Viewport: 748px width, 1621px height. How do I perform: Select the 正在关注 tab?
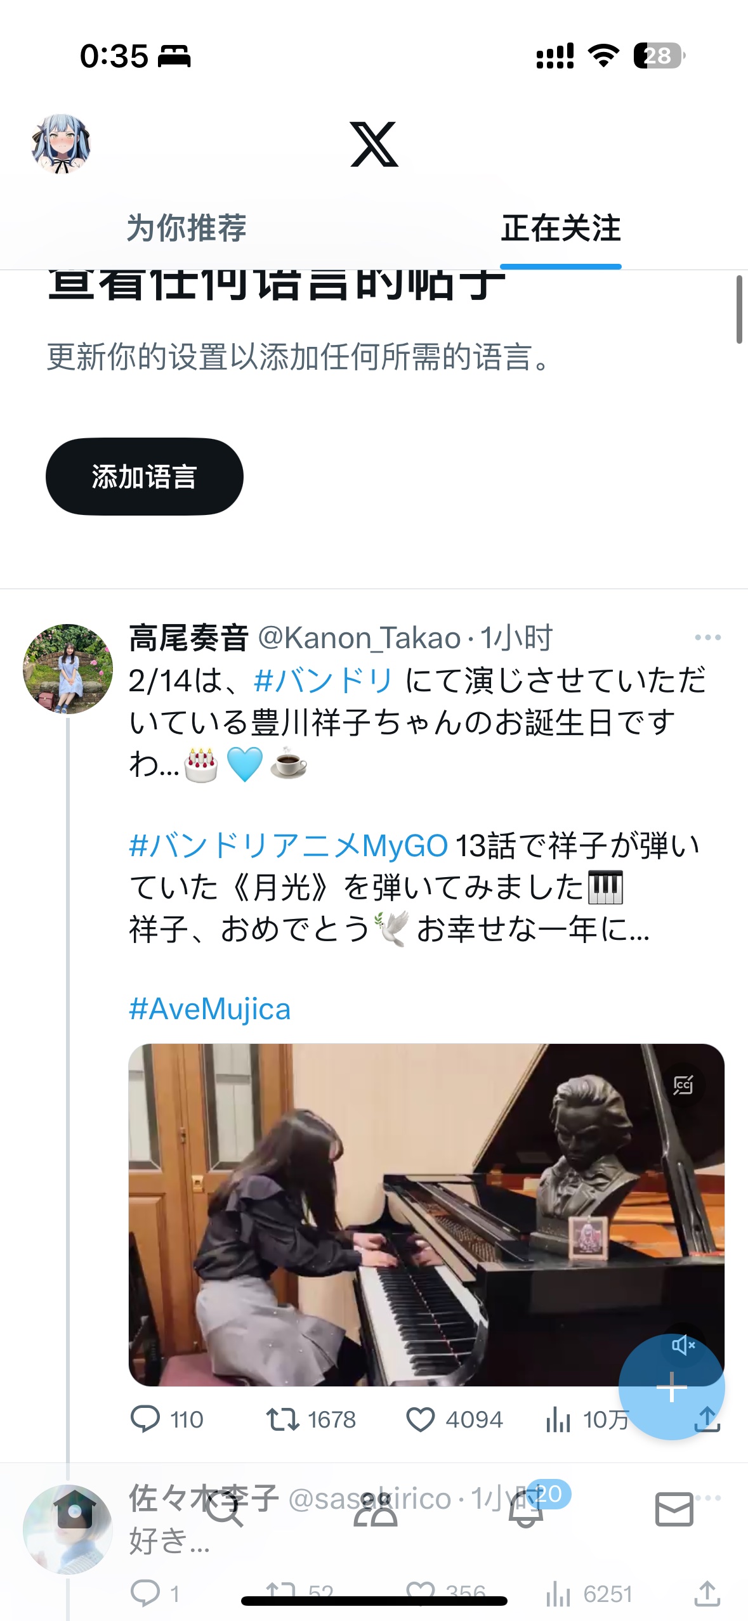[561, 228]
